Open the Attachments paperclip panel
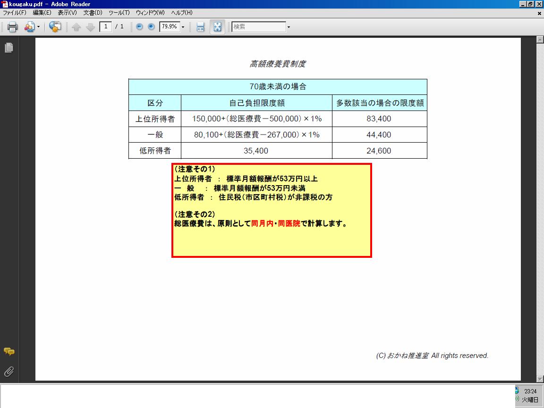This screenshot has height=408, width=544. click(9, 372)
